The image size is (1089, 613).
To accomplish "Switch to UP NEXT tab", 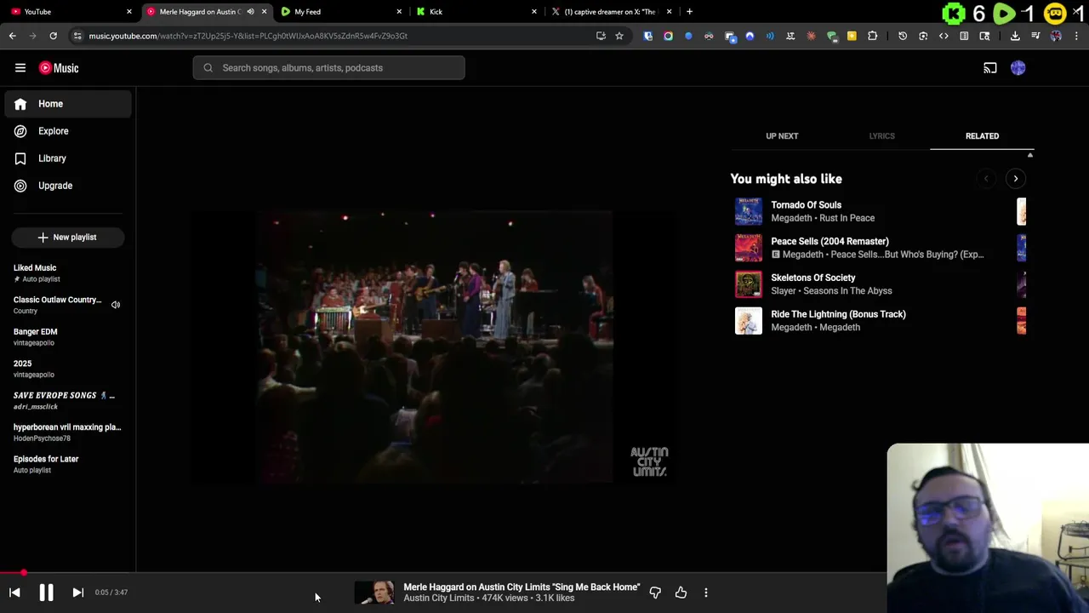I will [x=782, y=136].
